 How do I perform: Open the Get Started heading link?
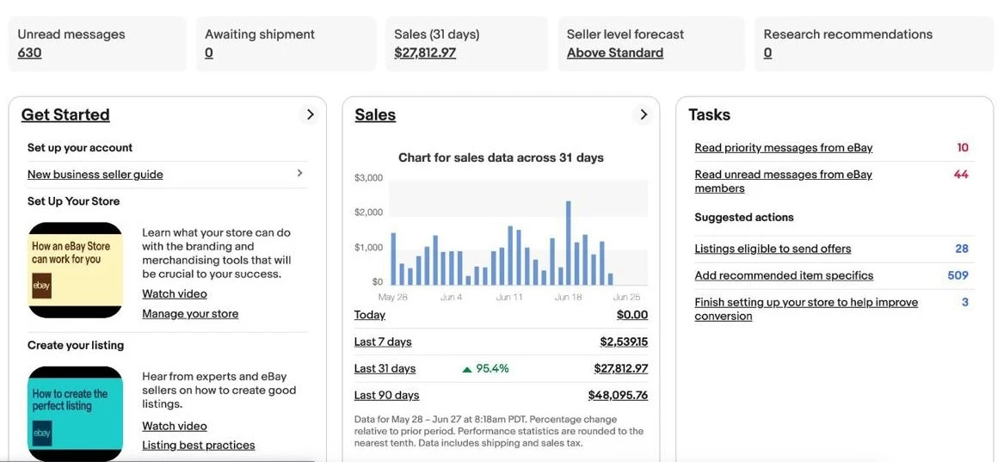tap(65, 114)
